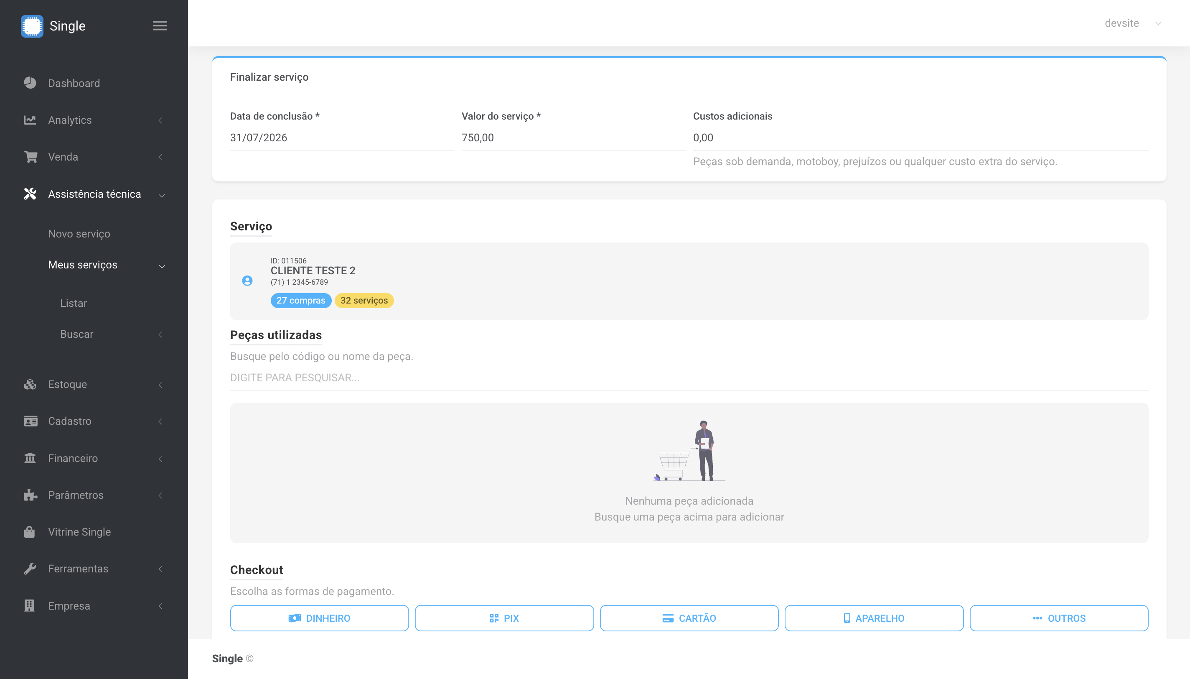Click the Assistência técnica tools icon
The image size is (1190, 679).
tap(30, 194)
